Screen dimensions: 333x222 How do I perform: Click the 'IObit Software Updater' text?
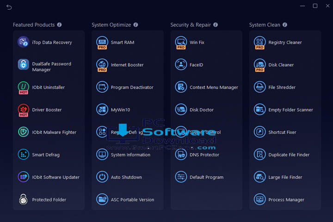(56, 177)
